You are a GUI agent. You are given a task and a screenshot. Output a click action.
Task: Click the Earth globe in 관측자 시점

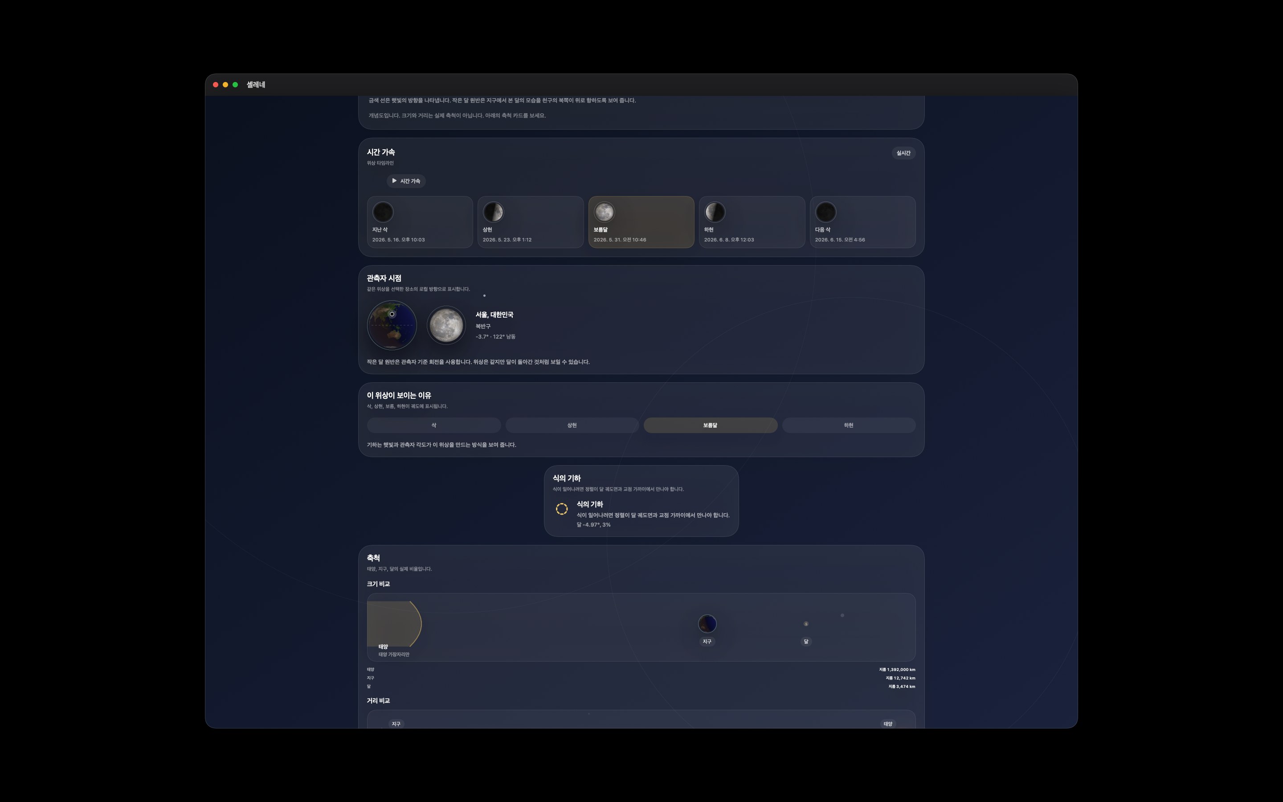pos(392,325)
